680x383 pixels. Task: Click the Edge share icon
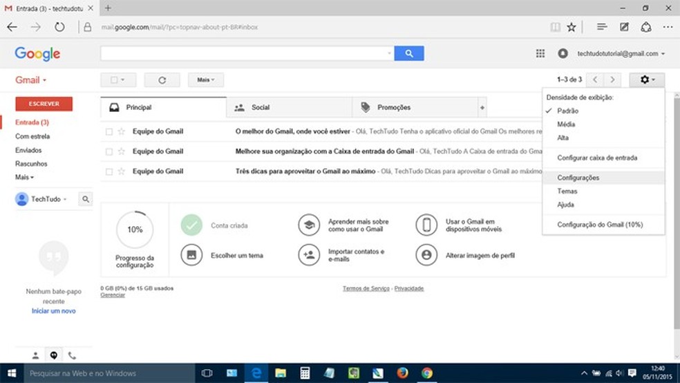point(646,27)
